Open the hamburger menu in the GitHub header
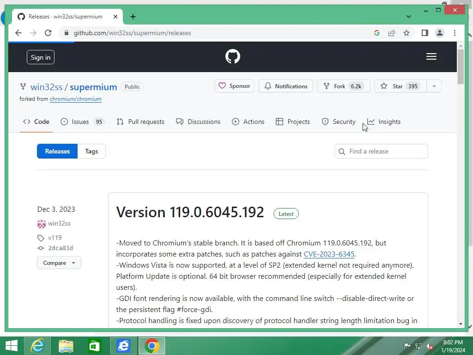473x355 pixels. click(431, 56)
